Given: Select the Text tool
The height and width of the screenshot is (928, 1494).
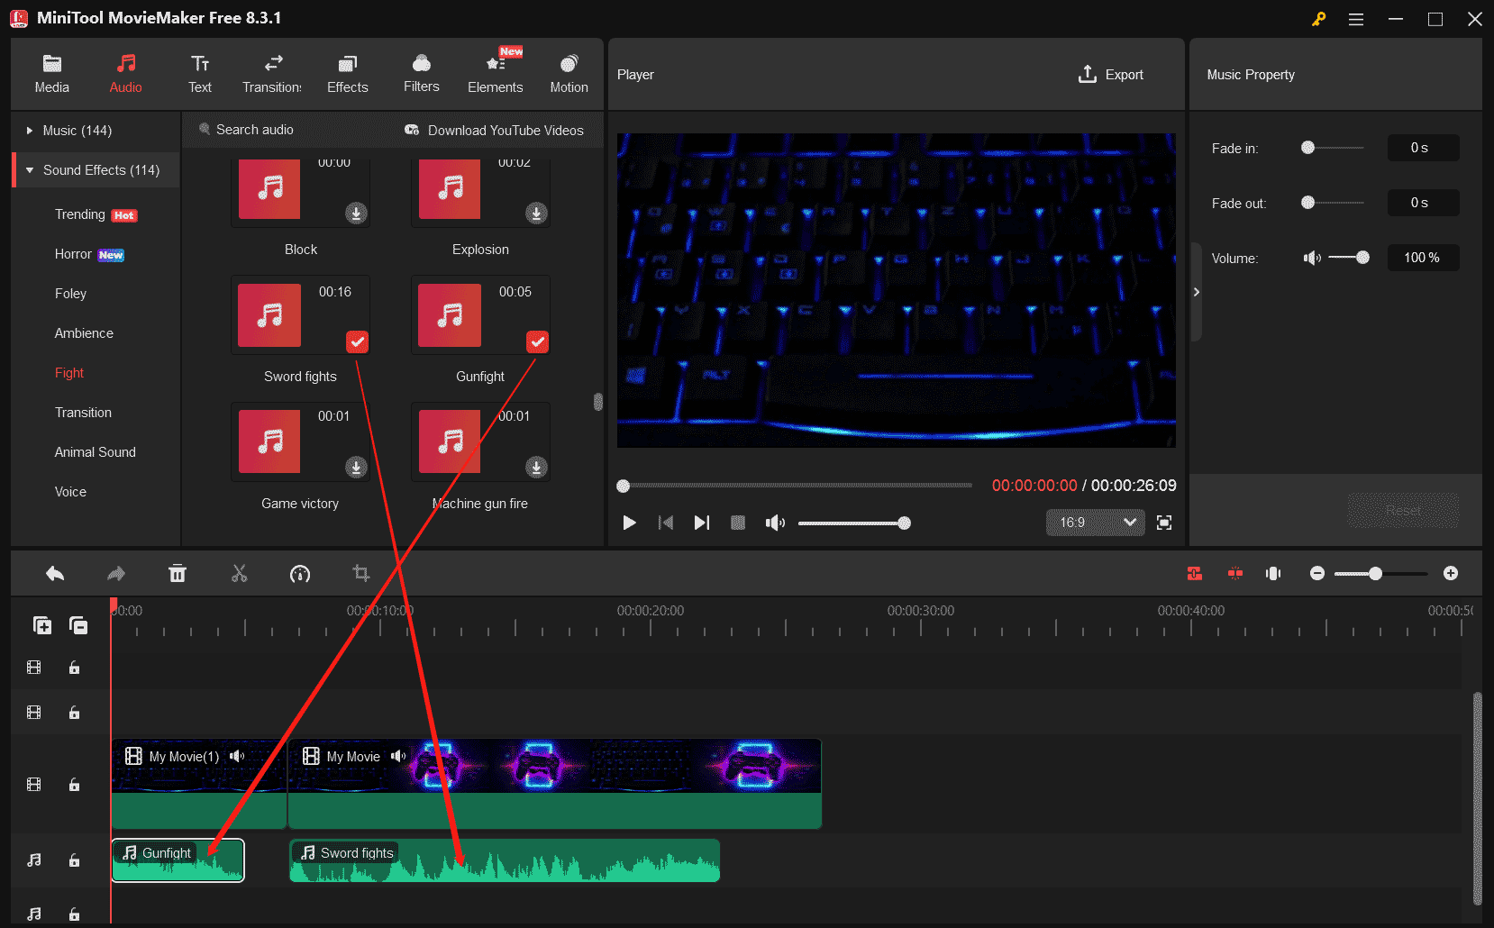Looking at the screenshot, I should click(199, 72).
